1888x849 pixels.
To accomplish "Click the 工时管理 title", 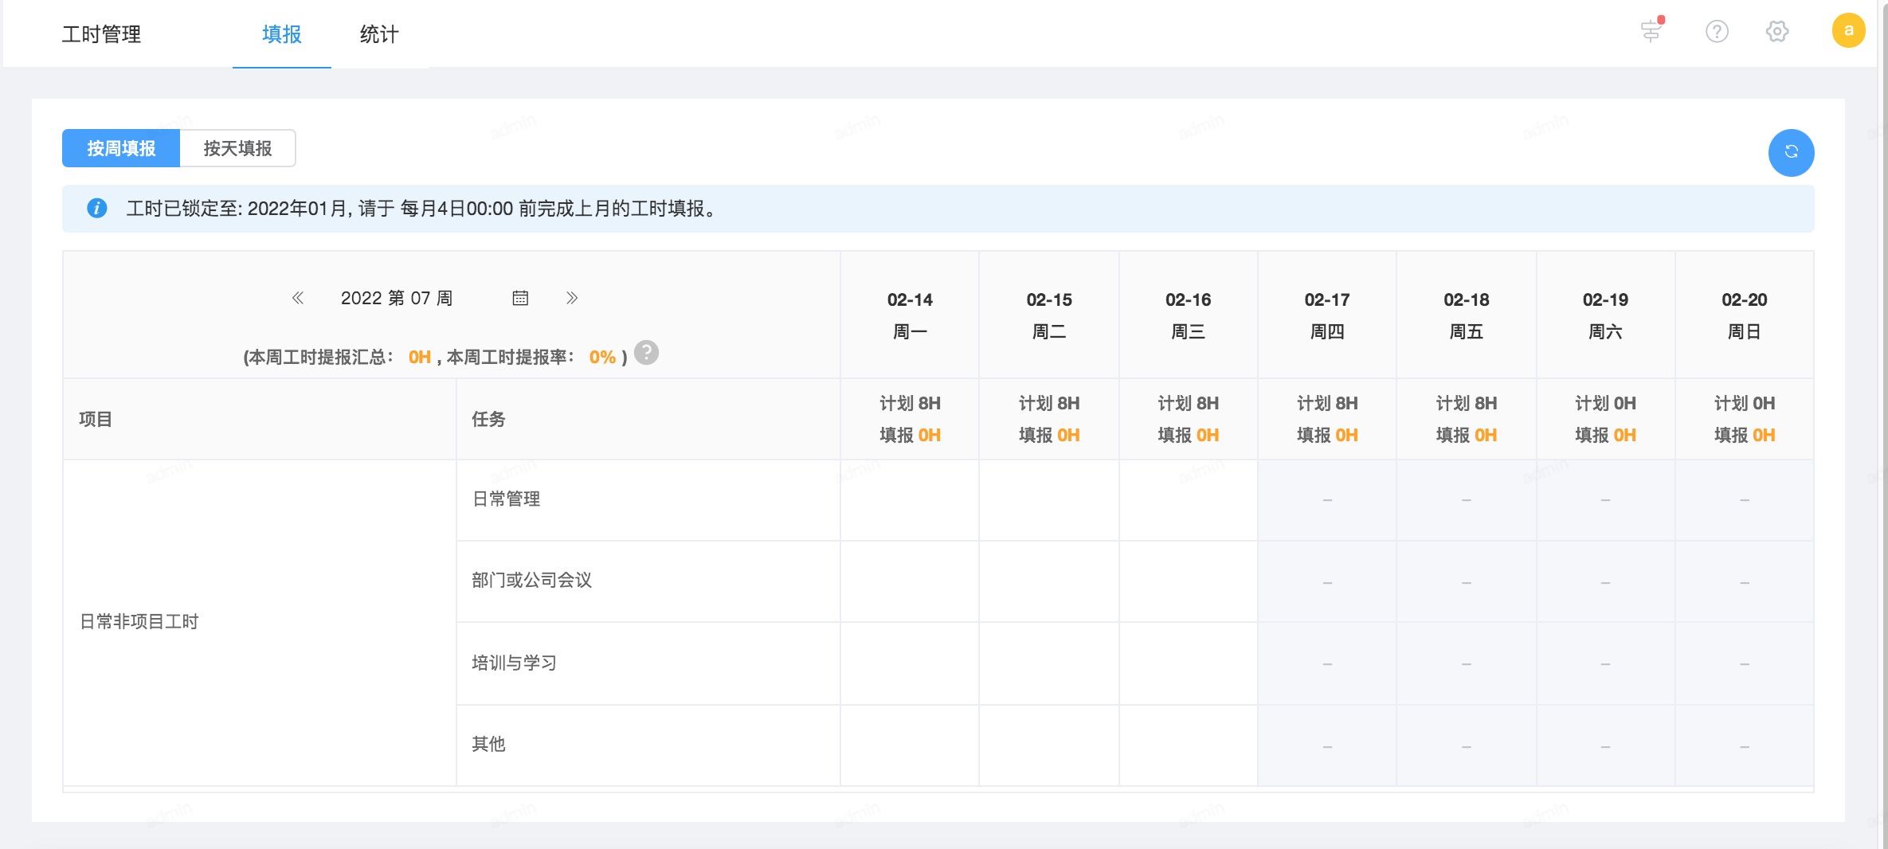I will [101, 34].
